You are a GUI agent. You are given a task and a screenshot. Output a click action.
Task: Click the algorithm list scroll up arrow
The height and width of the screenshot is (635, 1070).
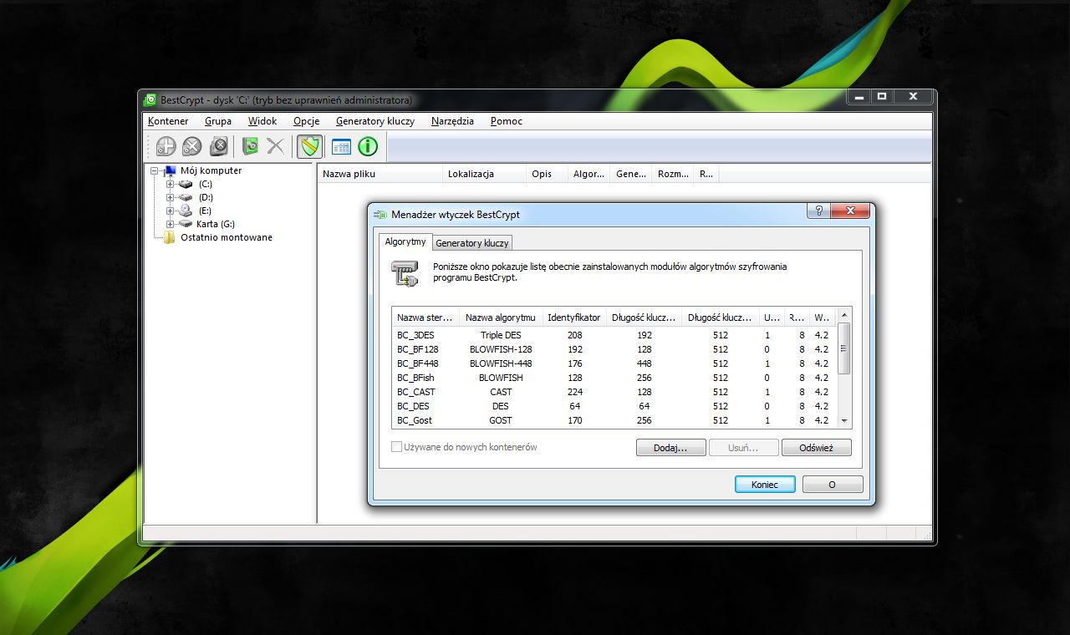(844, 315)
